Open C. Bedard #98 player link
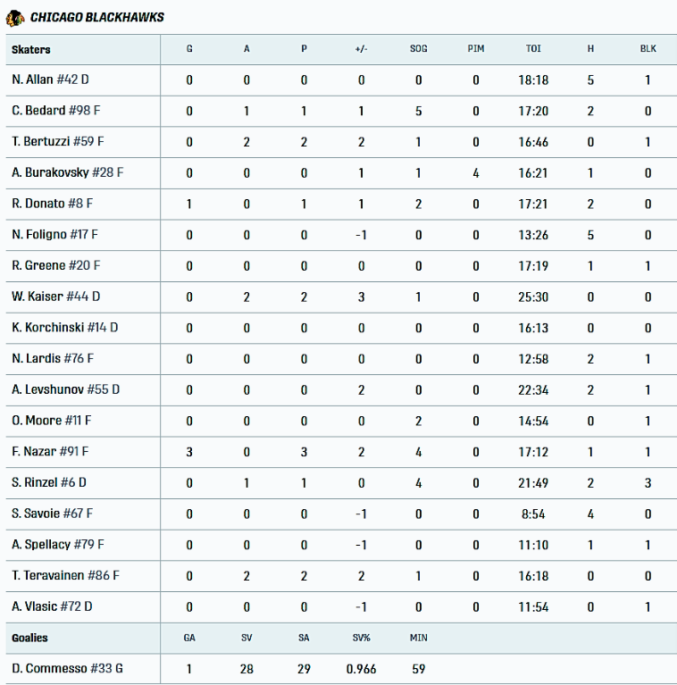677x685 pixels. point(51,111)
